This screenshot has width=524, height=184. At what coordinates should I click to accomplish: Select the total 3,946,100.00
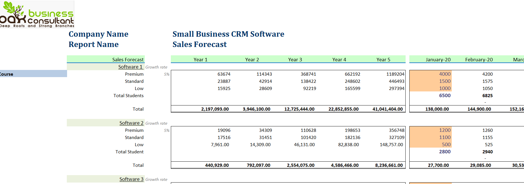(257, 109)
